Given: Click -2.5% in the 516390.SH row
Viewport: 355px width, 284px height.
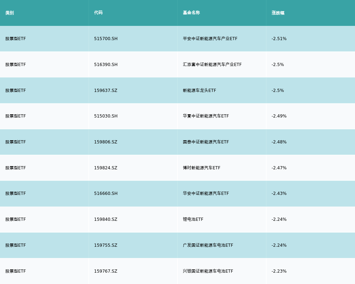Looking at the screenshot, I should pos(278,65).
